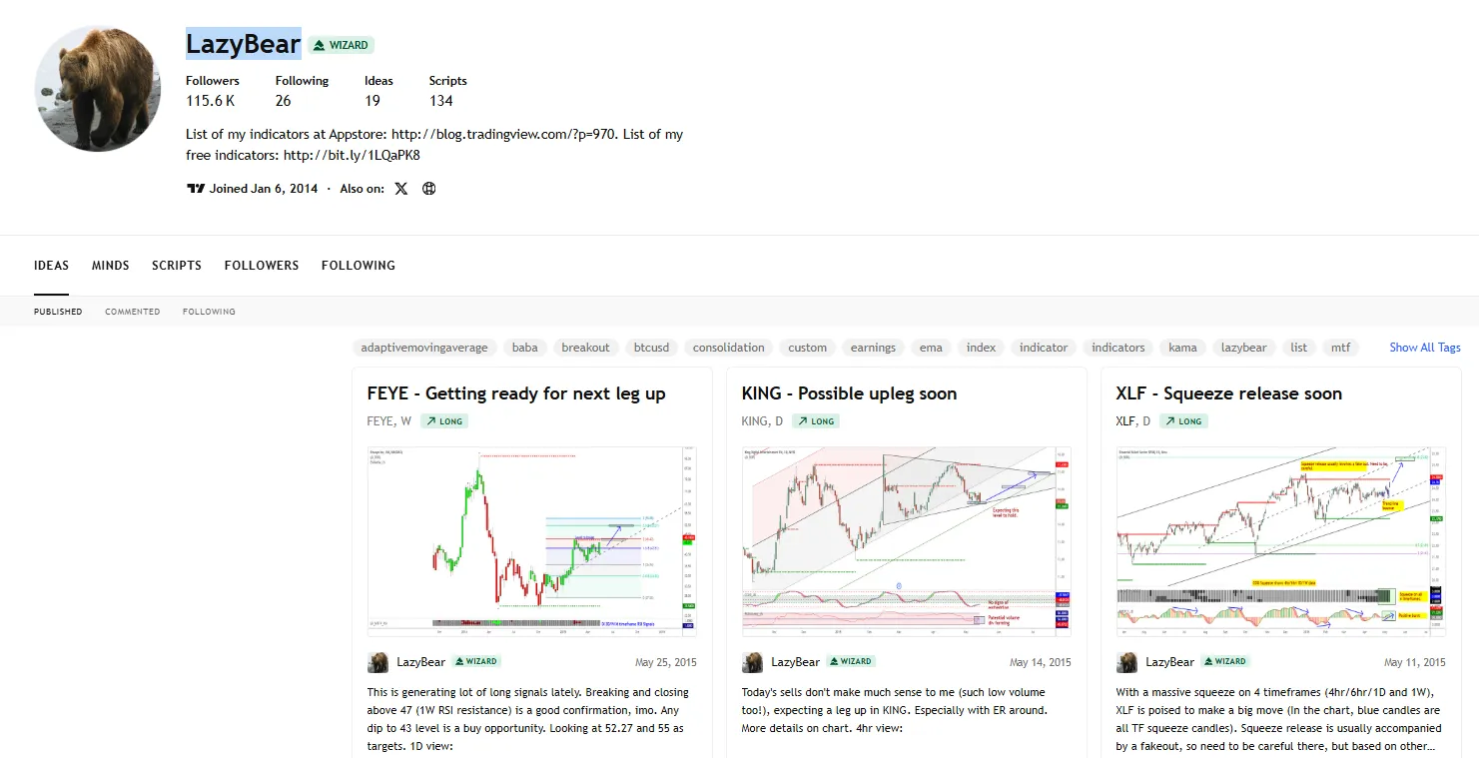Open the KING chart thumbnail

(x=907, y=541)
